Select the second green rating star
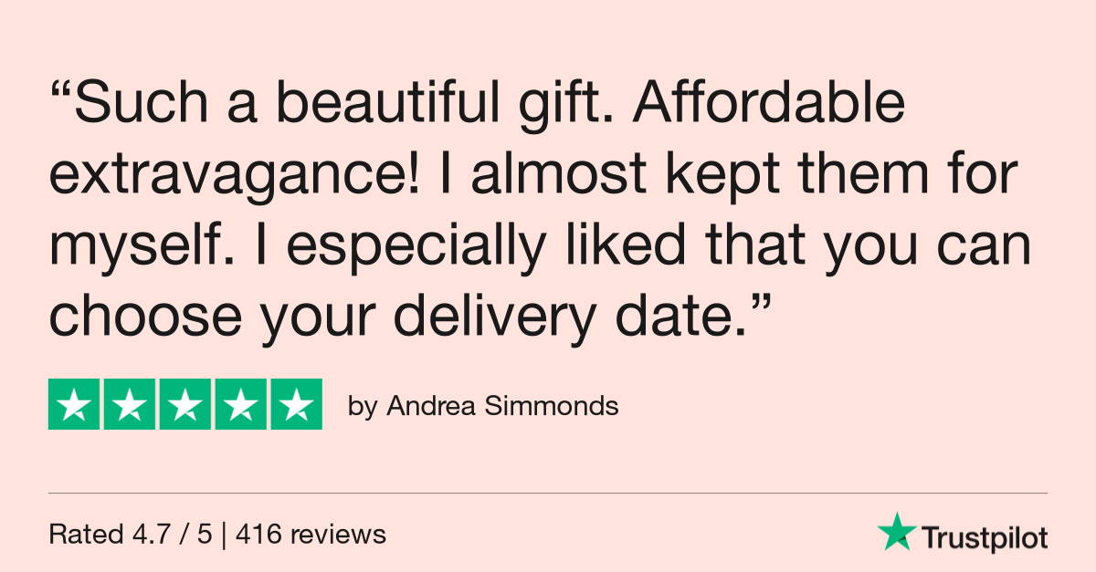The image size is (1096, 572). pos(130,403)
